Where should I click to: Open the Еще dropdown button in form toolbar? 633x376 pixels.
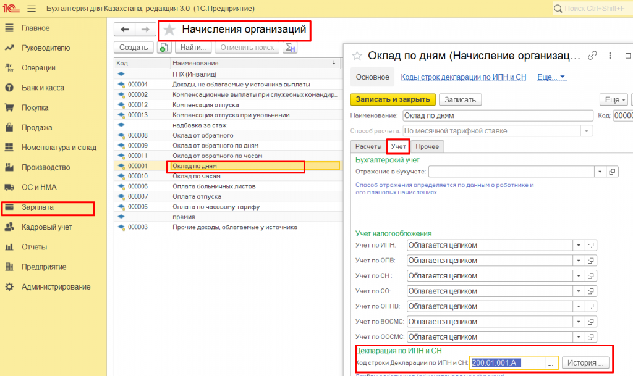click(614, 99)
